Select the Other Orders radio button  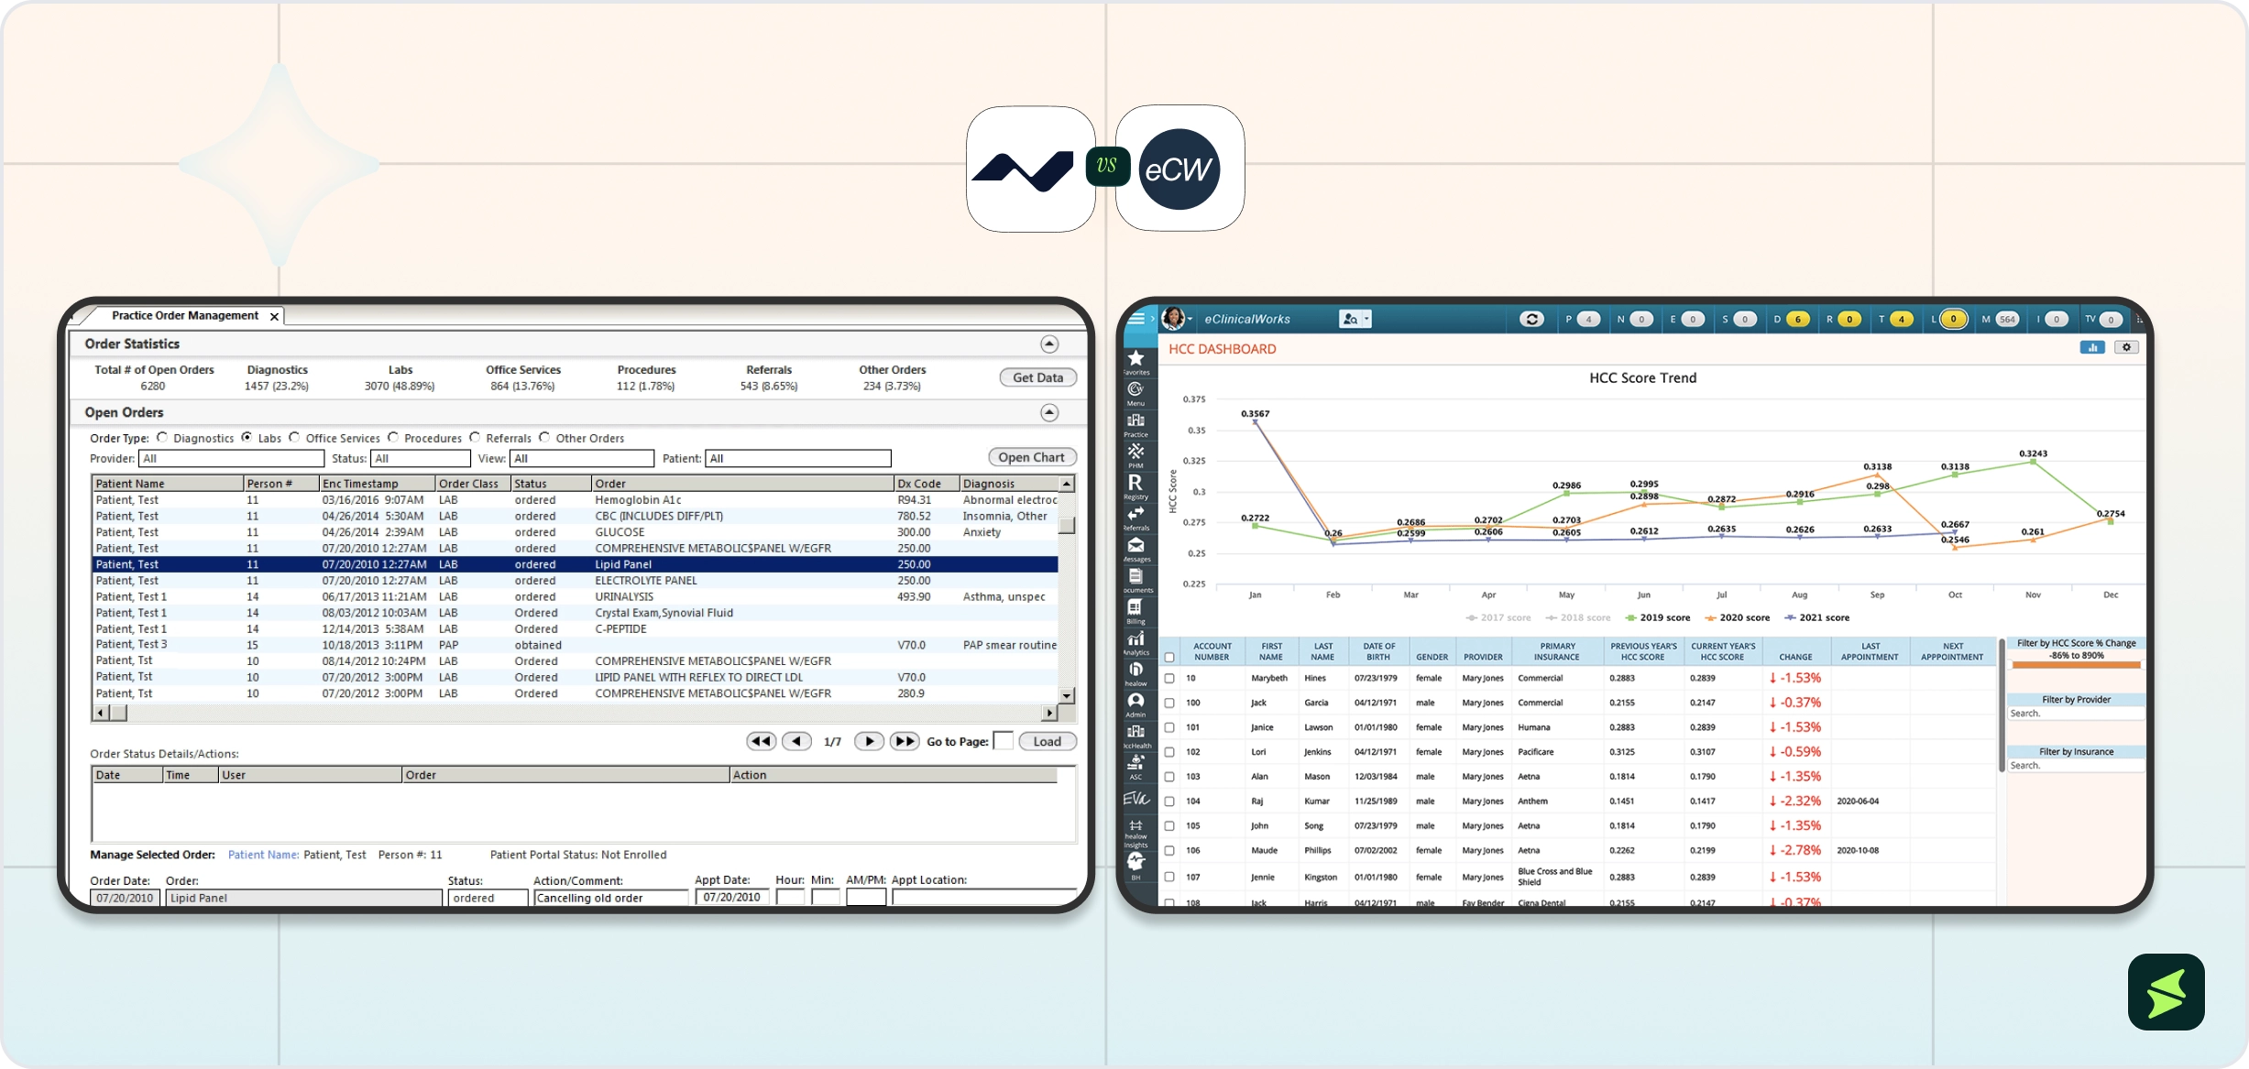tap(544, 438)
